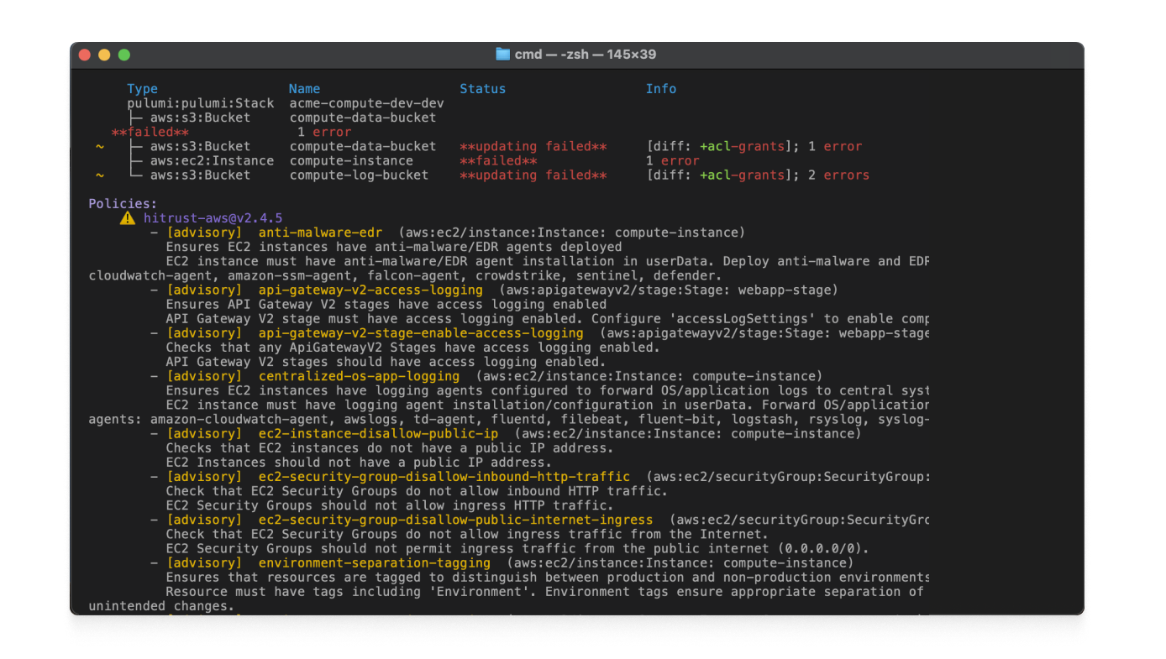Click the window title 'cmd — -zsh'

click(x=585, y=55)
